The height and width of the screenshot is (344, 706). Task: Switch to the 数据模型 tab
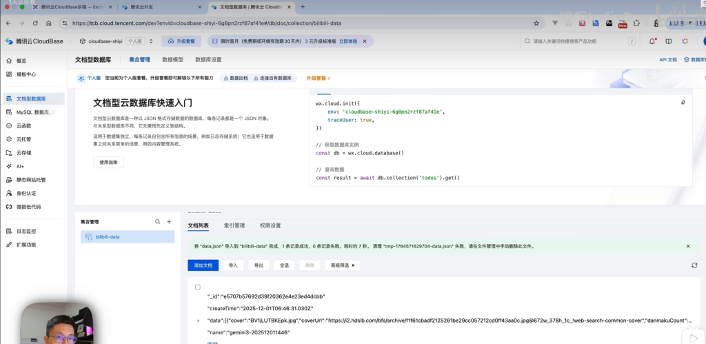(176, 60)
